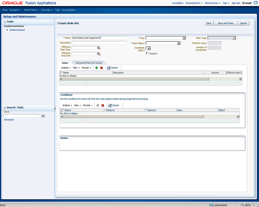Run task search with arrow button
Screen dimensions: 259x207
43,116
